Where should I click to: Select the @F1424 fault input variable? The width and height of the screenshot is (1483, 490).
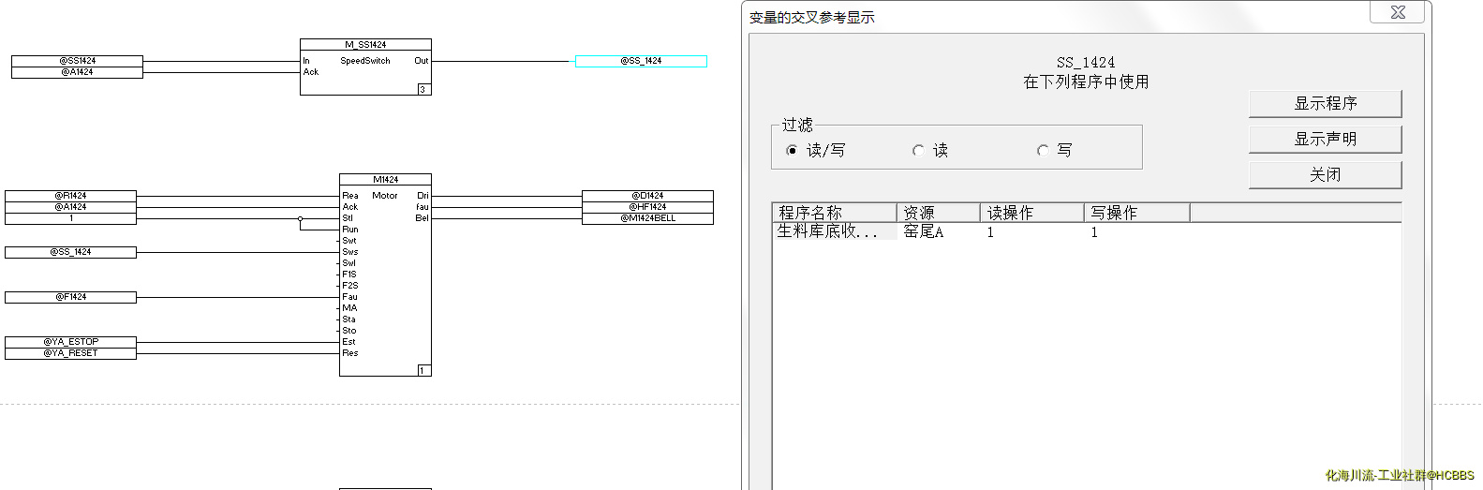pos(70,297)
